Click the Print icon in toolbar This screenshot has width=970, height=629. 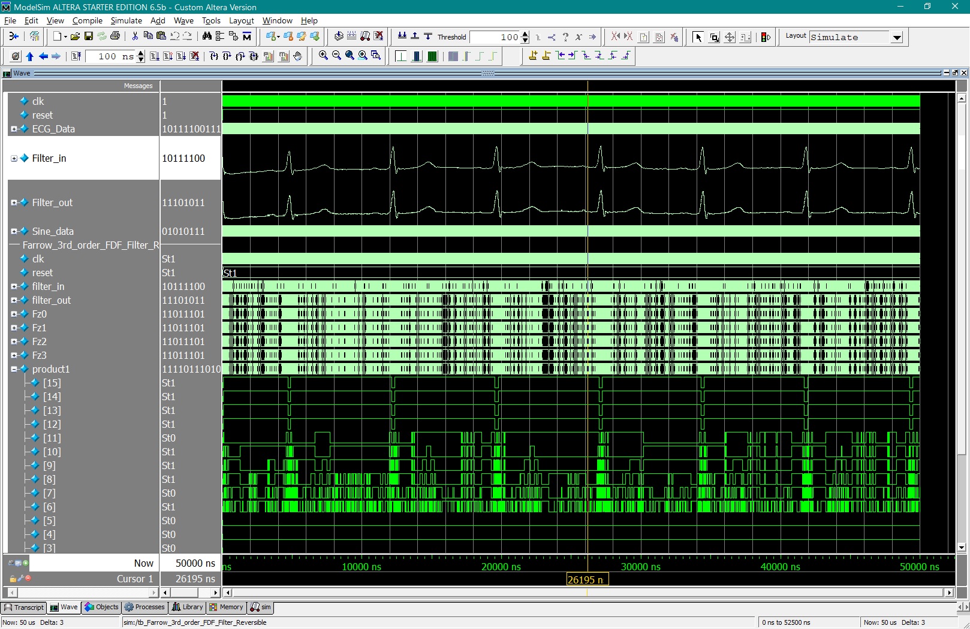[x=115, y=37]
